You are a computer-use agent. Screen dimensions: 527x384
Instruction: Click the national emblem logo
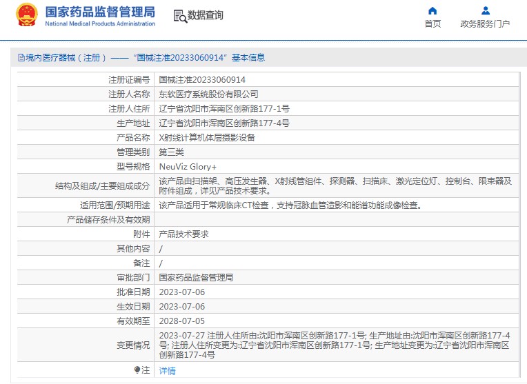[27, 15]
